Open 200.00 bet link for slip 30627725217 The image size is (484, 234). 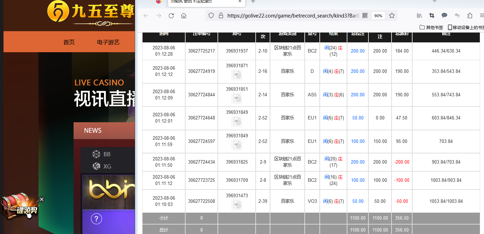click(x=358, y=51)
